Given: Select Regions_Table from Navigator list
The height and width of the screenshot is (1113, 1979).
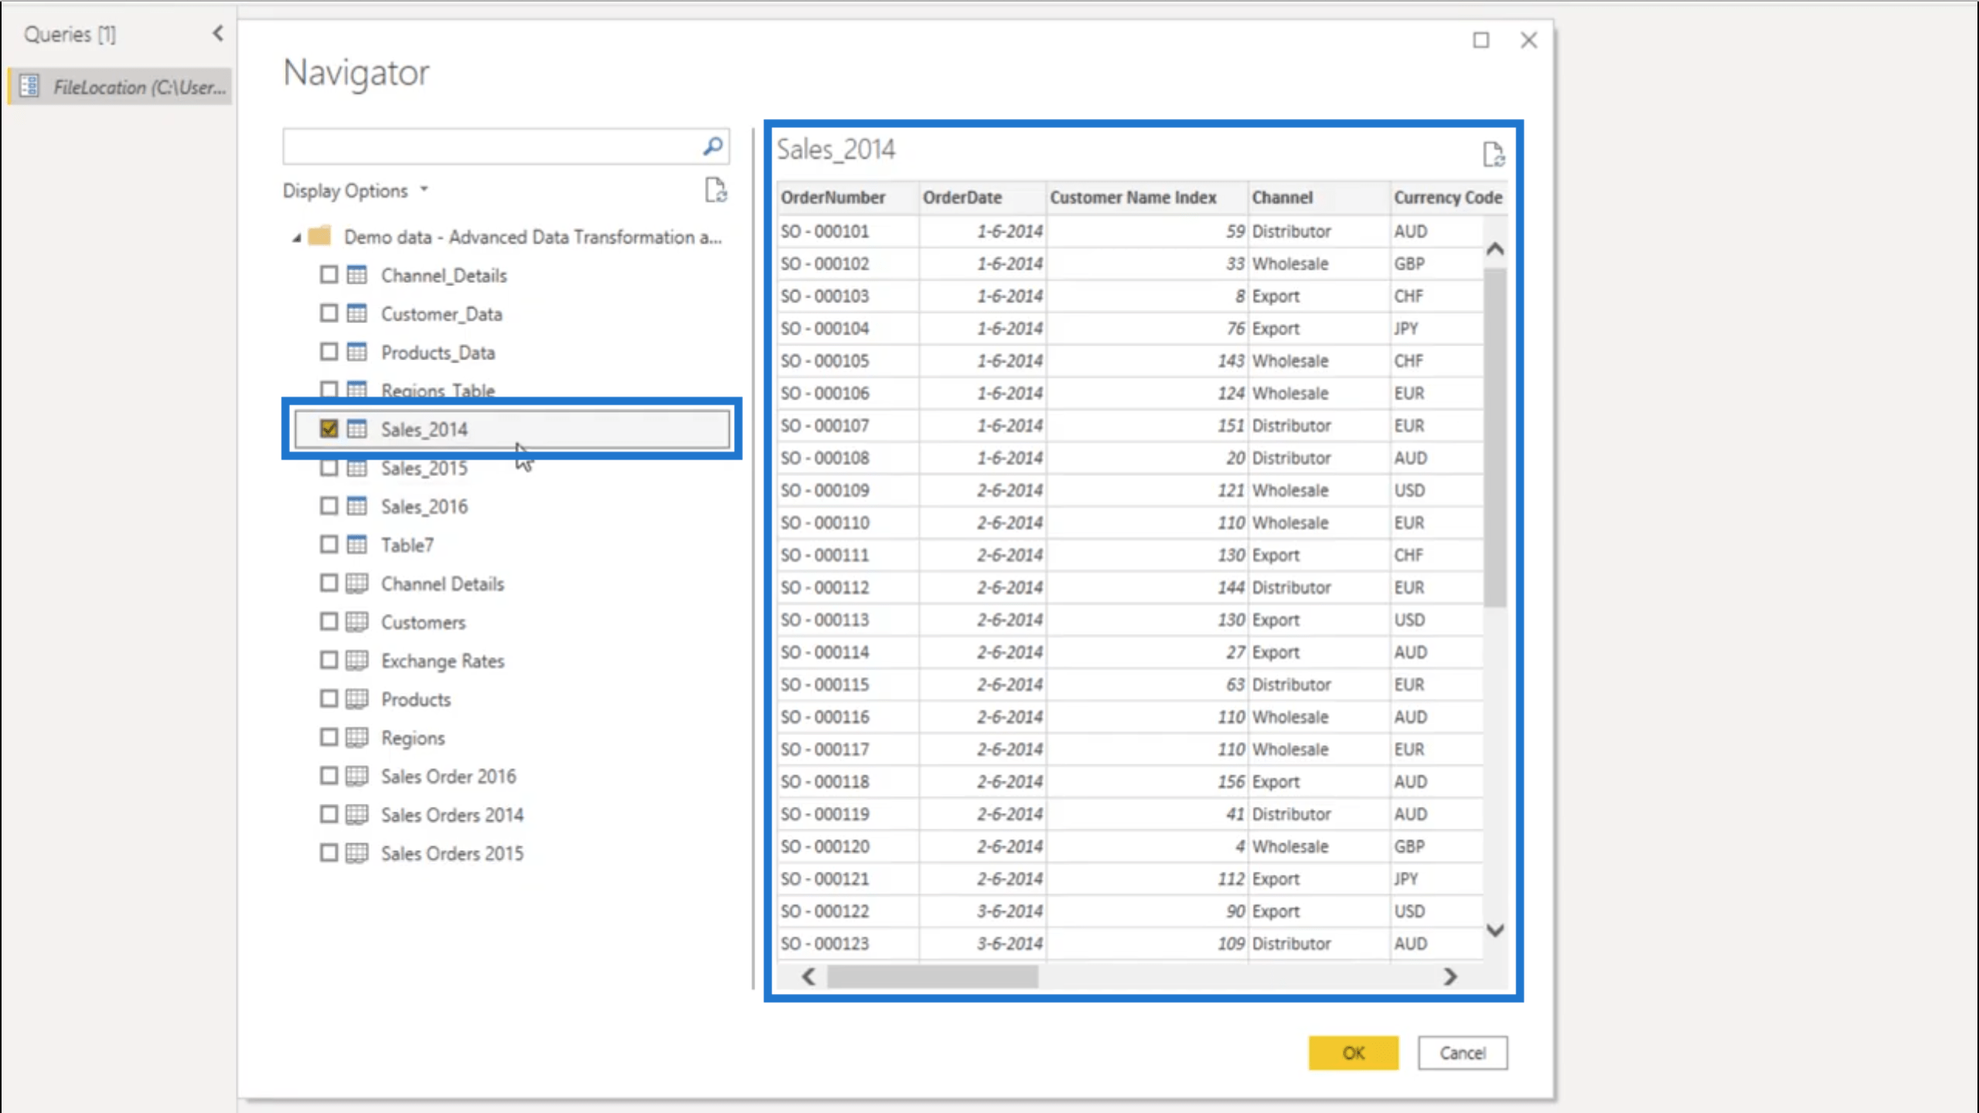Looking at the screenshot, I should coord(438,390).
